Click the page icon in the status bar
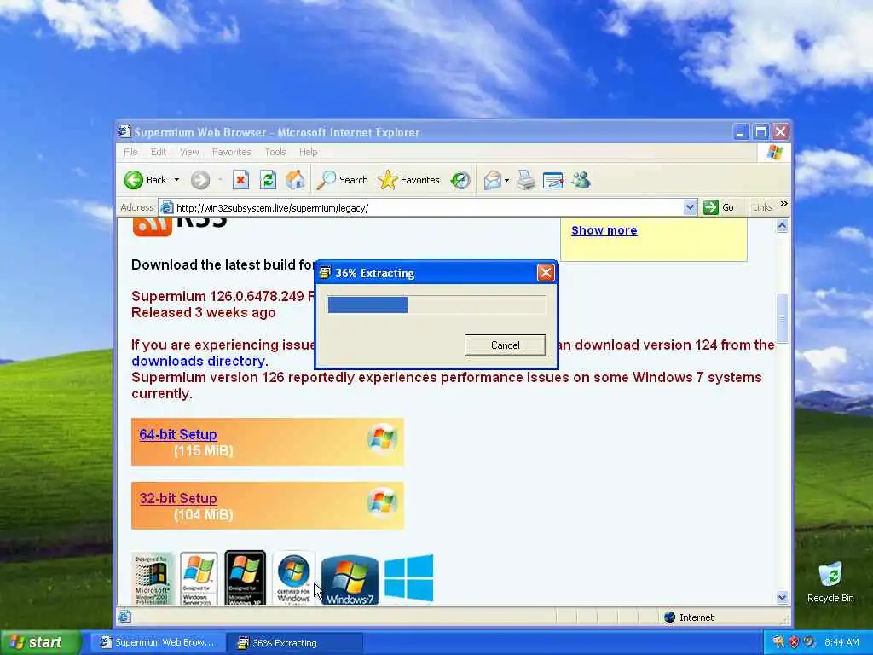 [x=124, y=617]
